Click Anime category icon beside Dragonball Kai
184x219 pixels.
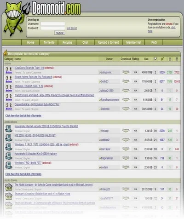pos(9,107)
